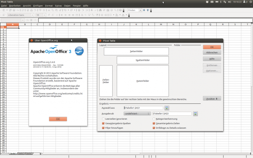Open the Einfügen menu
The image size is (253, 158).
(x=38, y=6)
